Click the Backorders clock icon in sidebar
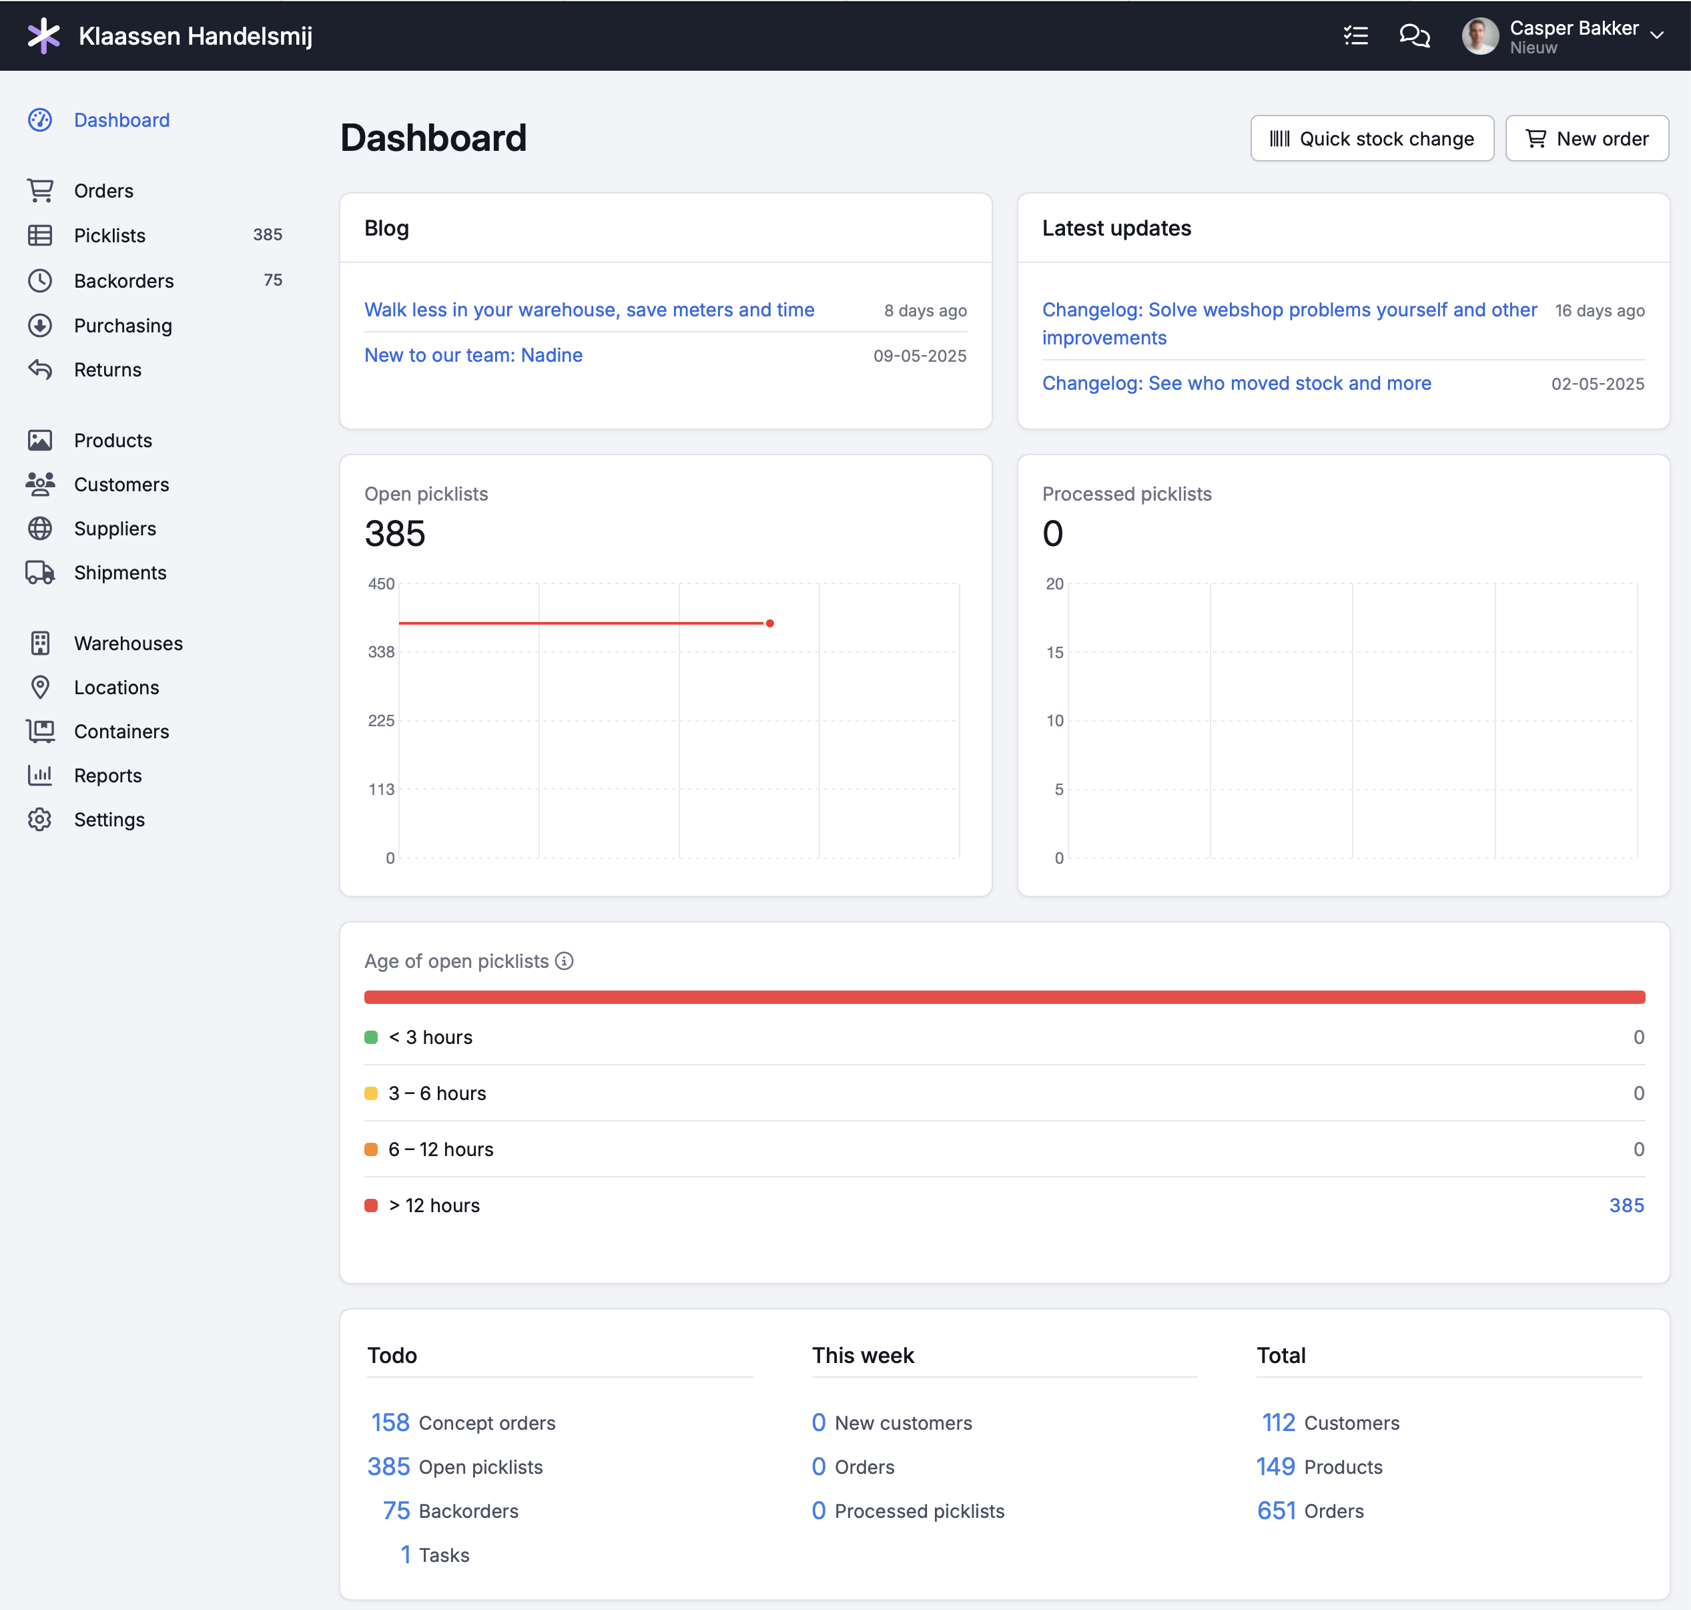Viewport: 1691px width, 1610px height. tap(40, 280)
